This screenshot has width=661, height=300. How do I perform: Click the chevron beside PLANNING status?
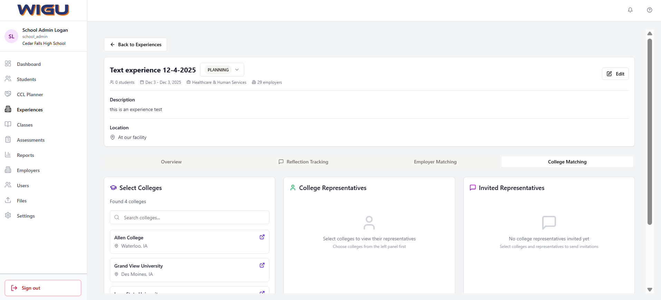click(x=237, y=70)
